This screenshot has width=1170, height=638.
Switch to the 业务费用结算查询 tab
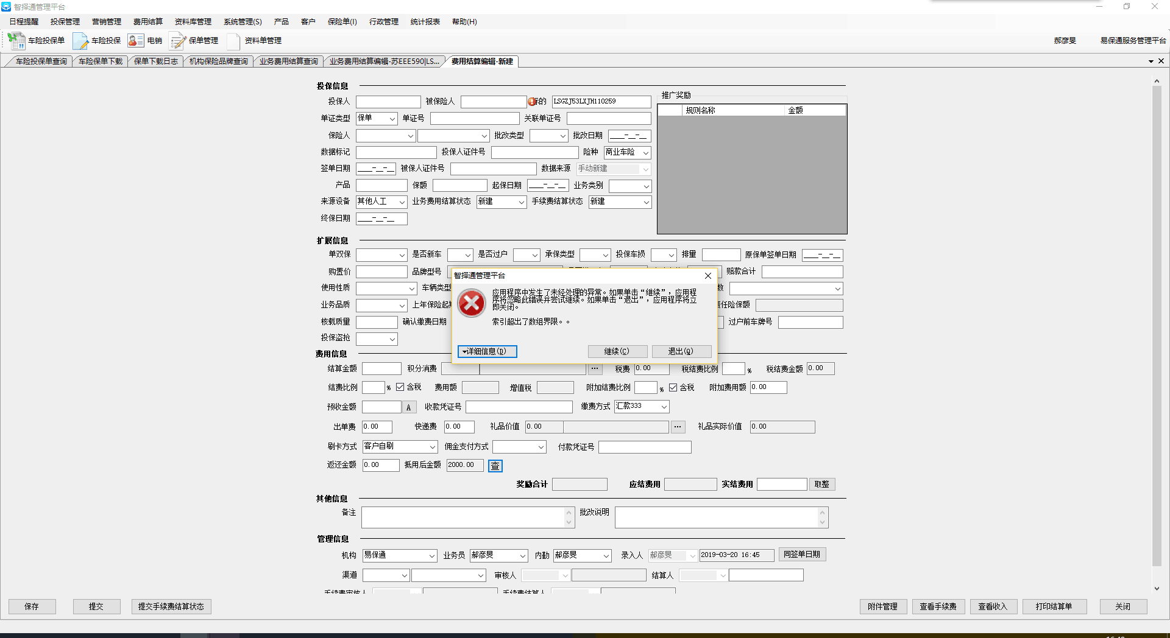click(x=288, y=61)
